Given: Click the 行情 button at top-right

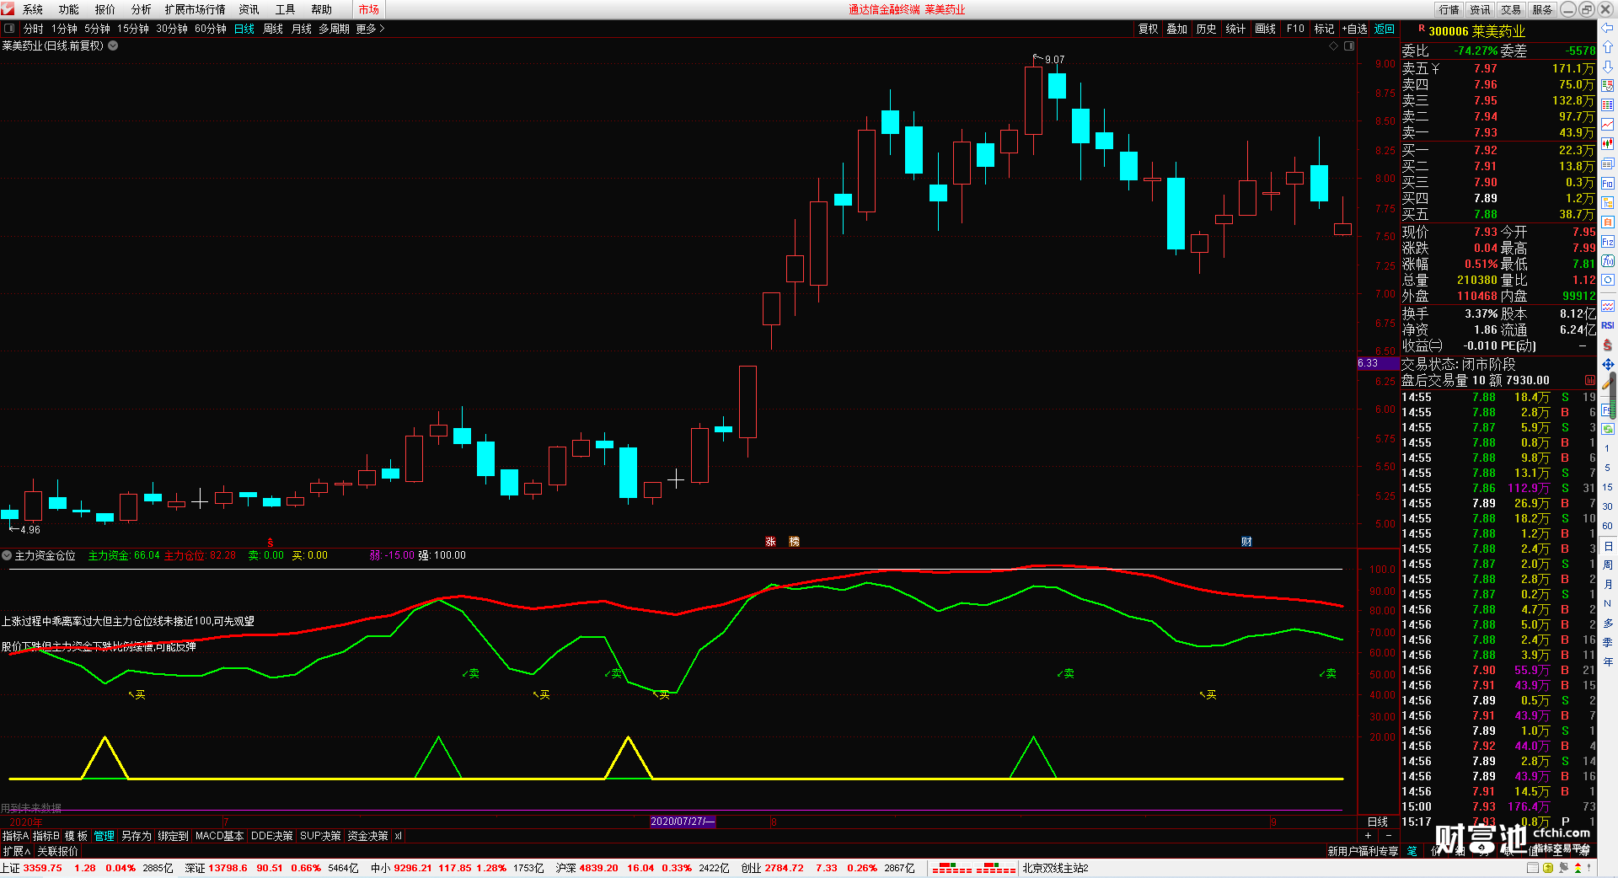Looking at the screenshot, I should pos(1449,9).
